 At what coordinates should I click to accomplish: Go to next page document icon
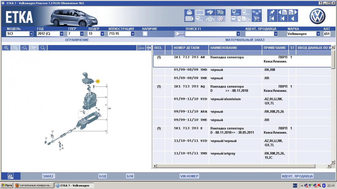293,12
